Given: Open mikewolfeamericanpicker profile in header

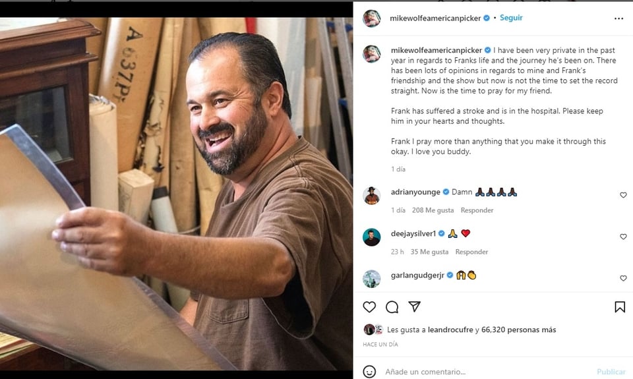Looking at the screenshot, I should pos(435,18).
